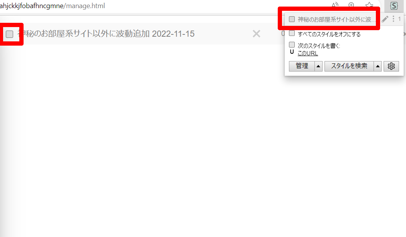Tick the 次のスタイルを書く checkbox

click(292, 44)
